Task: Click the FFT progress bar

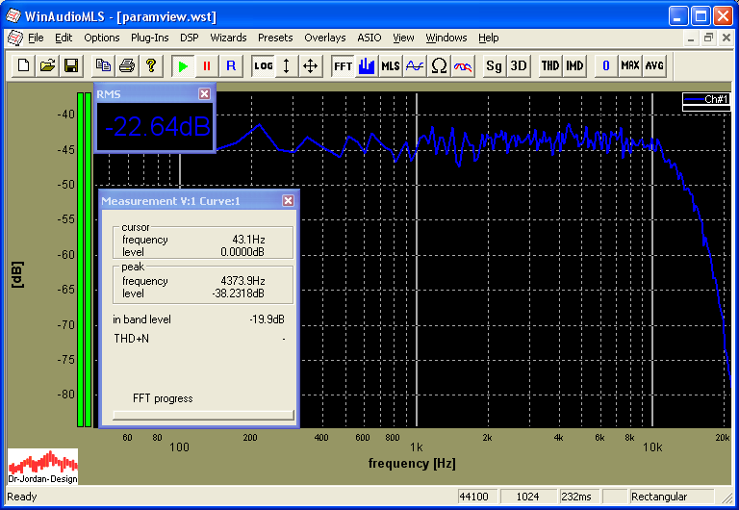Action: pyautogui.click(x=203, y=415)
